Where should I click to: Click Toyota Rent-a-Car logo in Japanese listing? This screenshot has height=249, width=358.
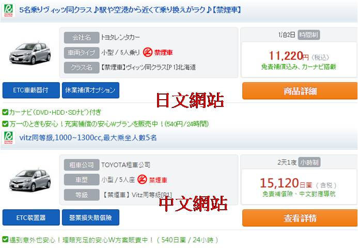[9, 10]
